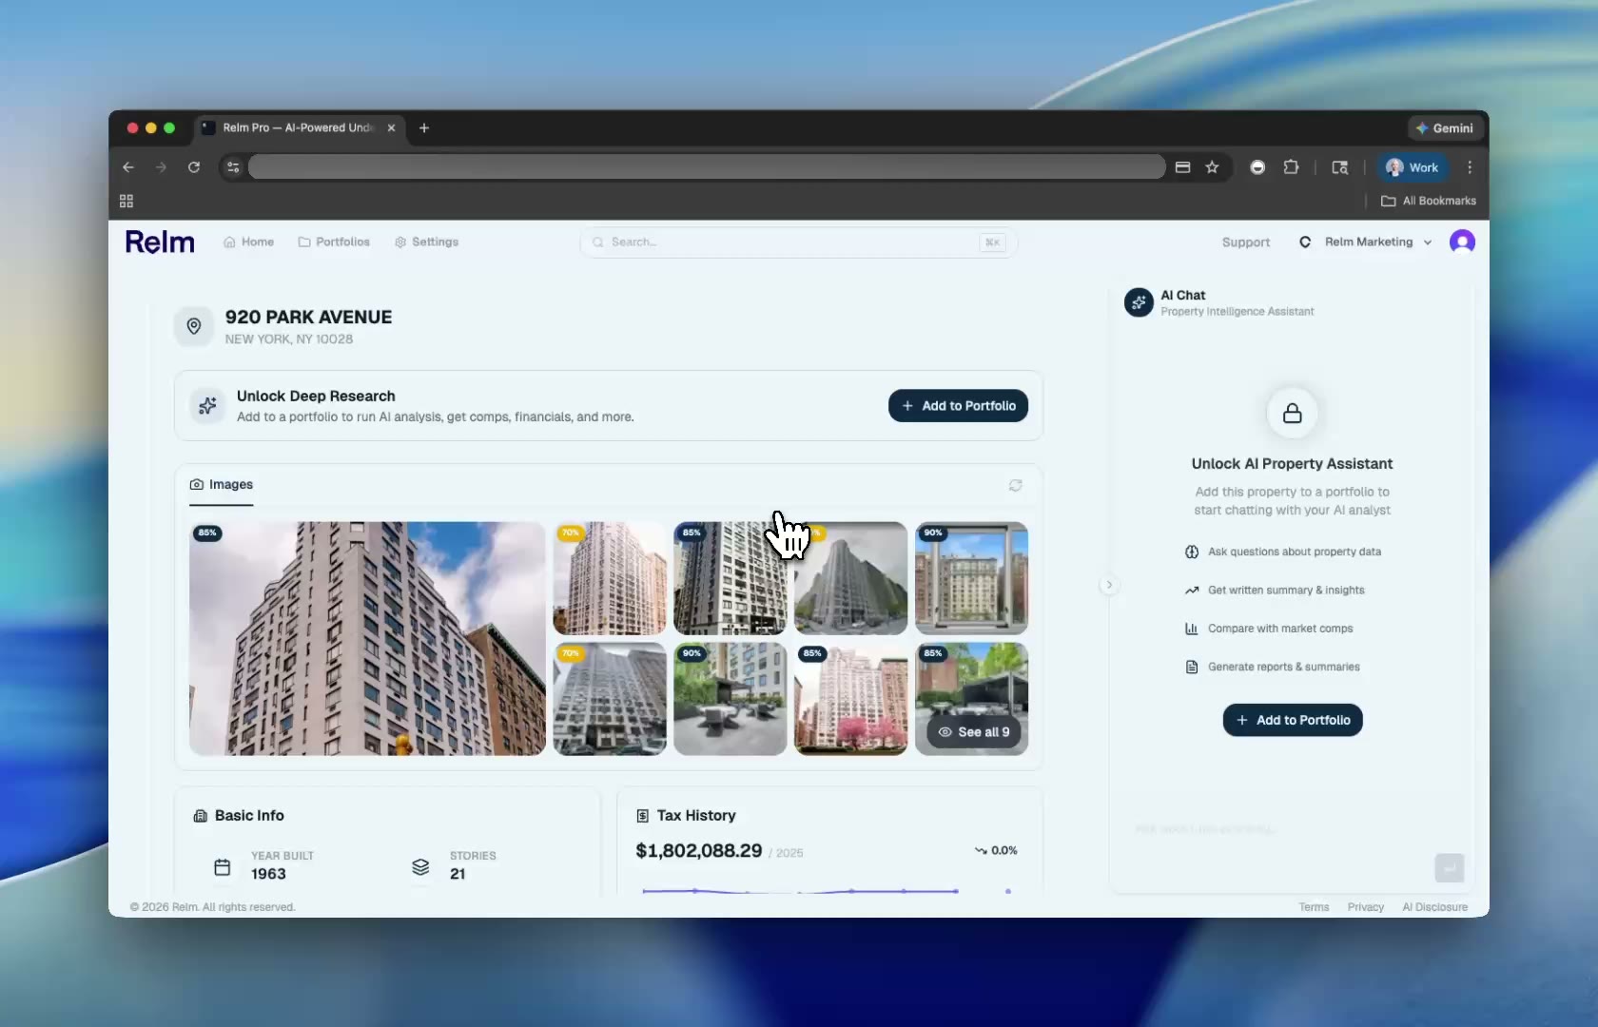Click the site info icon in address bar
The width and height of the screenshot is (1598, 1027).
233,167
